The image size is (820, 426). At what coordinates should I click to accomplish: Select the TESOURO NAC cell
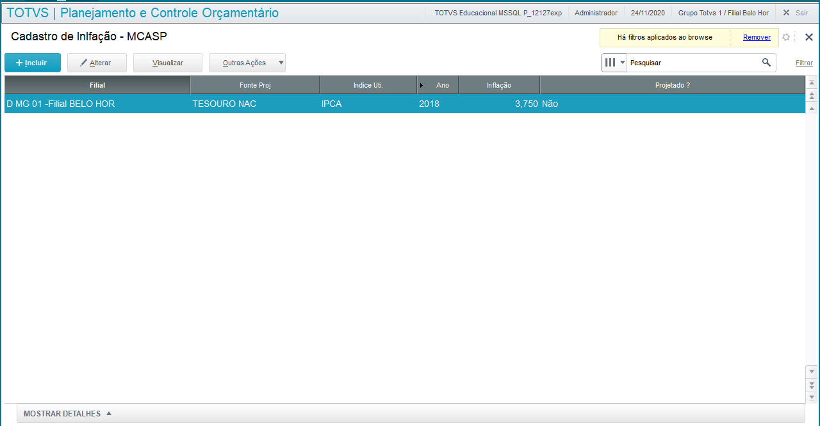[255, 104]
